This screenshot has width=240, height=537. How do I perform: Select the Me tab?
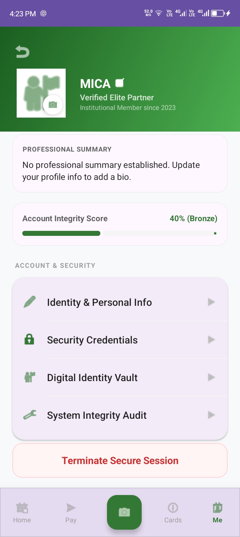[218, 513]
